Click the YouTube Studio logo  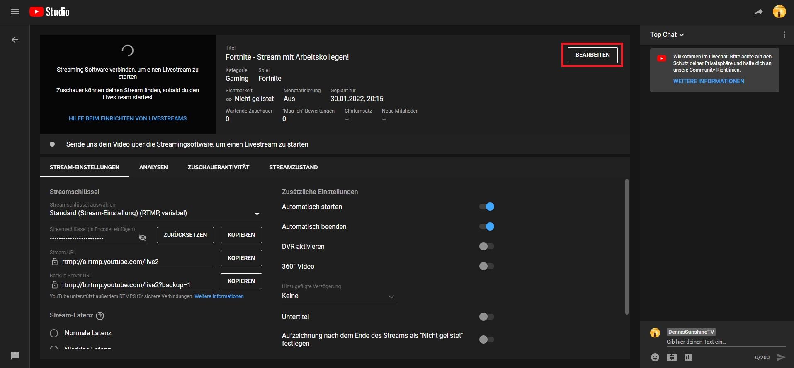click(49, 12)
